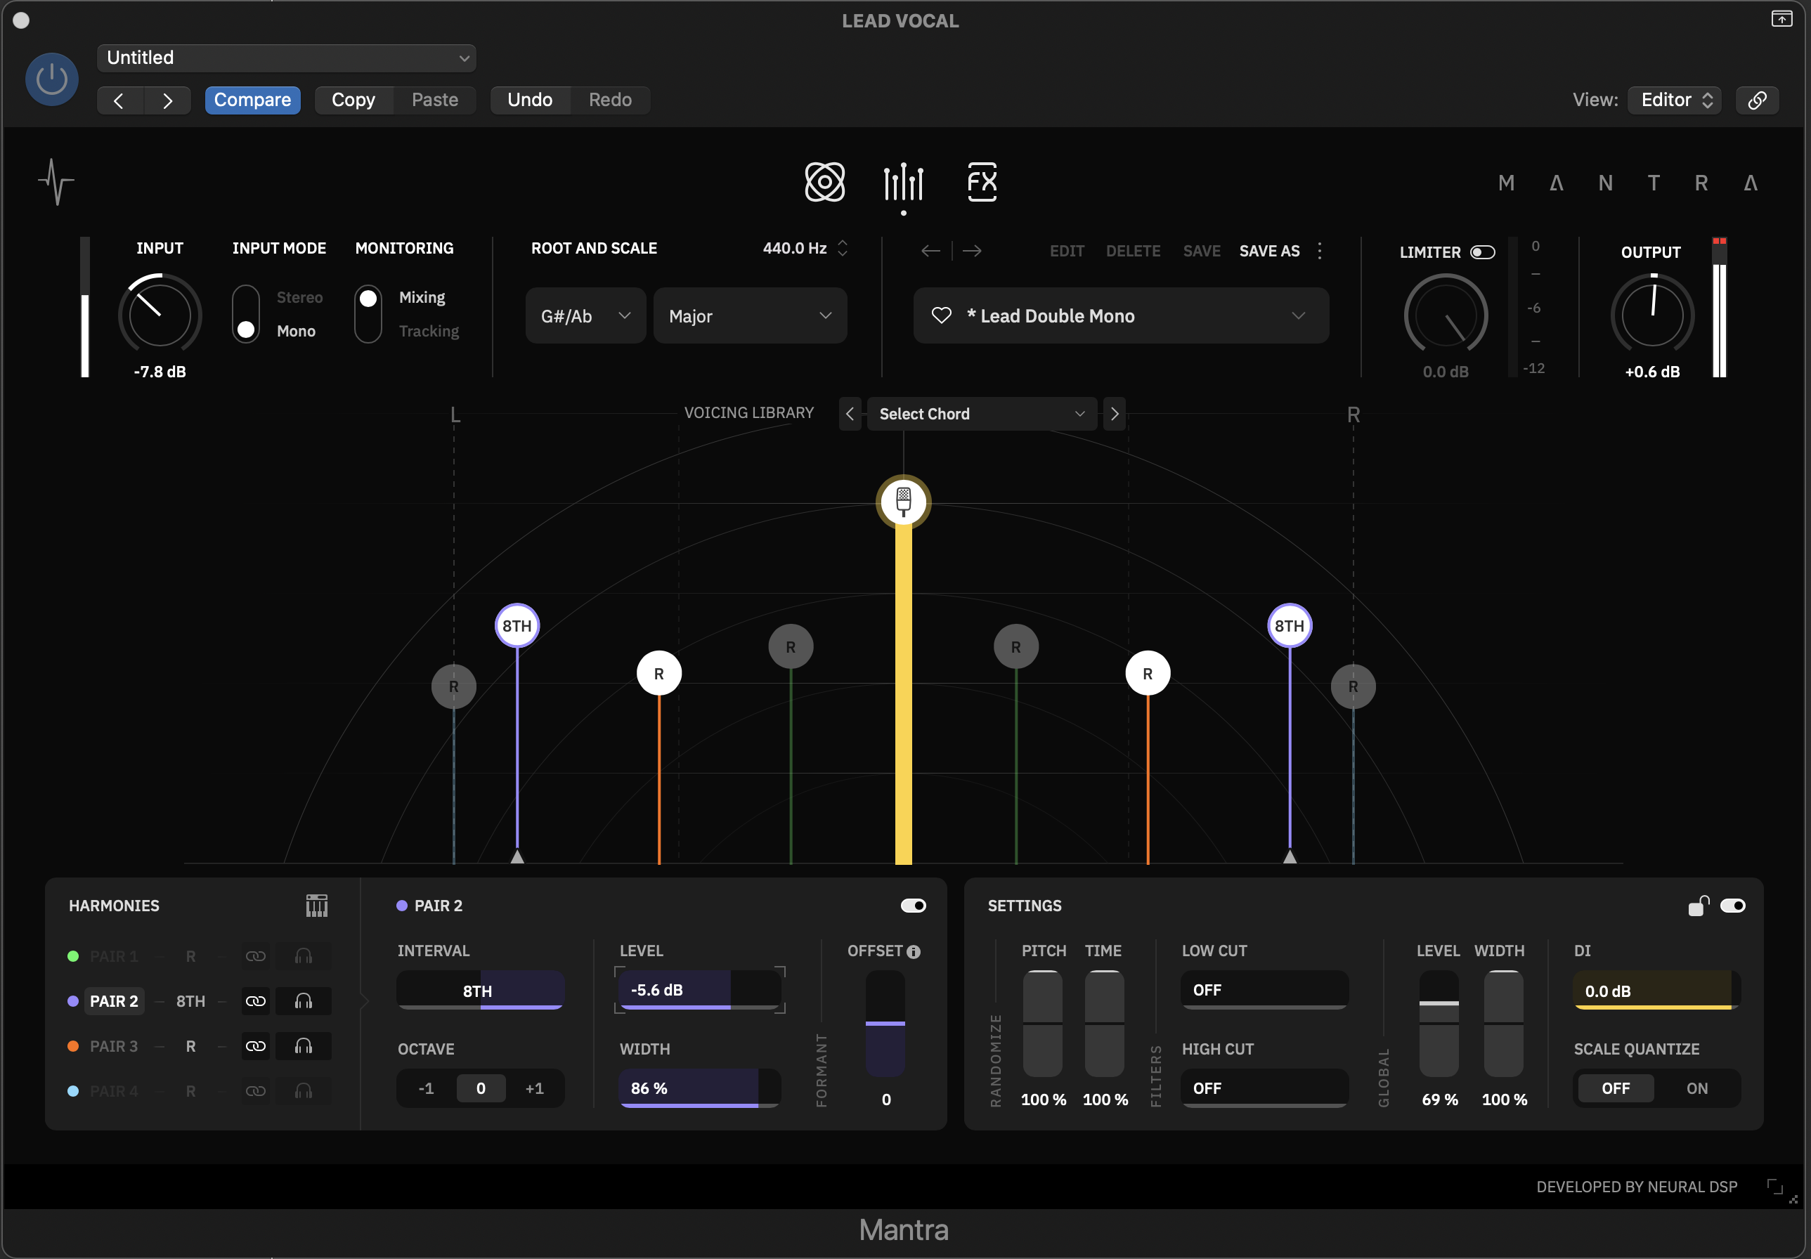1811x1259 pixels.
Task: Open the View Editor dropdown
Action: tap(1675, 100)
